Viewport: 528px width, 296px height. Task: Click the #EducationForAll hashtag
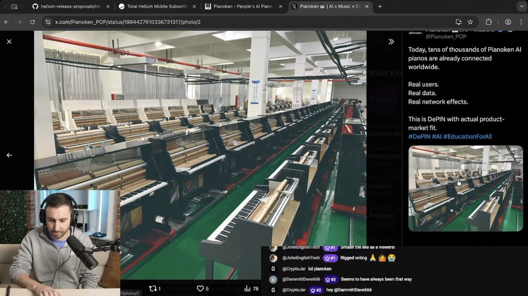(x=467, y=137)
